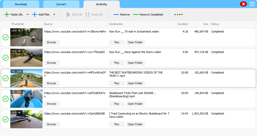The height and width of the screenshot is (136, 257).
Task: Click the blue plus Add Files icon
Action: [x=35, y=14]
